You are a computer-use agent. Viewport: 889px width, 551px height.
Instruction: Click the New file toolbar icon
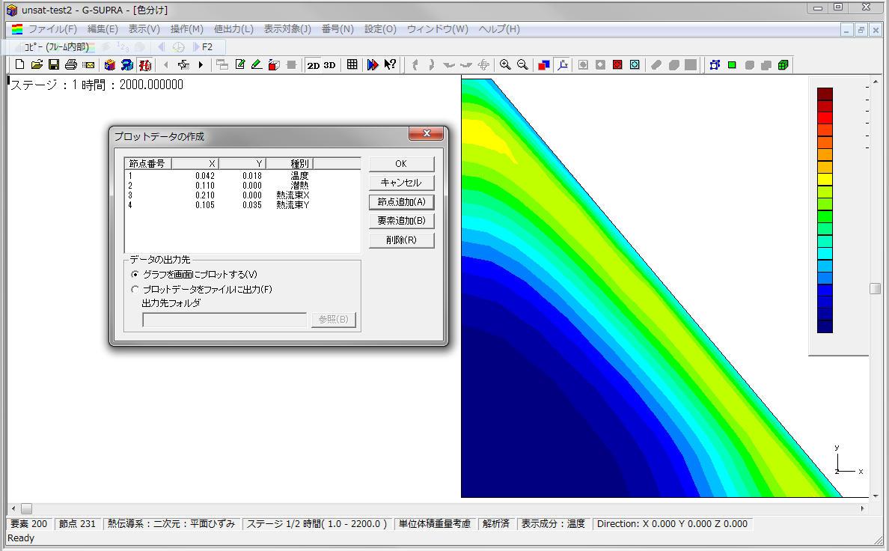(x=19, y=64)
